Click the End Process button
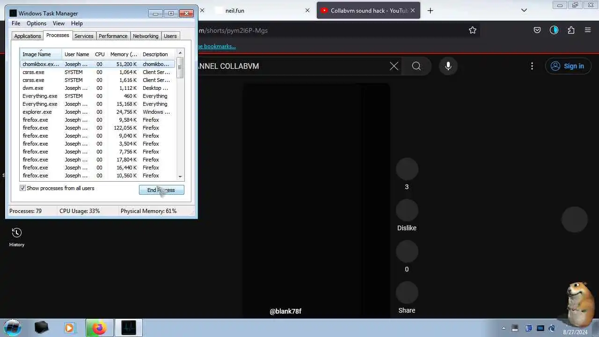This screenshot has height=337, width=599. (161, 190)
